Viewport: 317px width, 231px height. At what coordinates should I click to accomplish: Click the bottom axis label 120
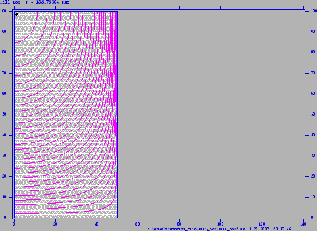click(x=262, y=224)
